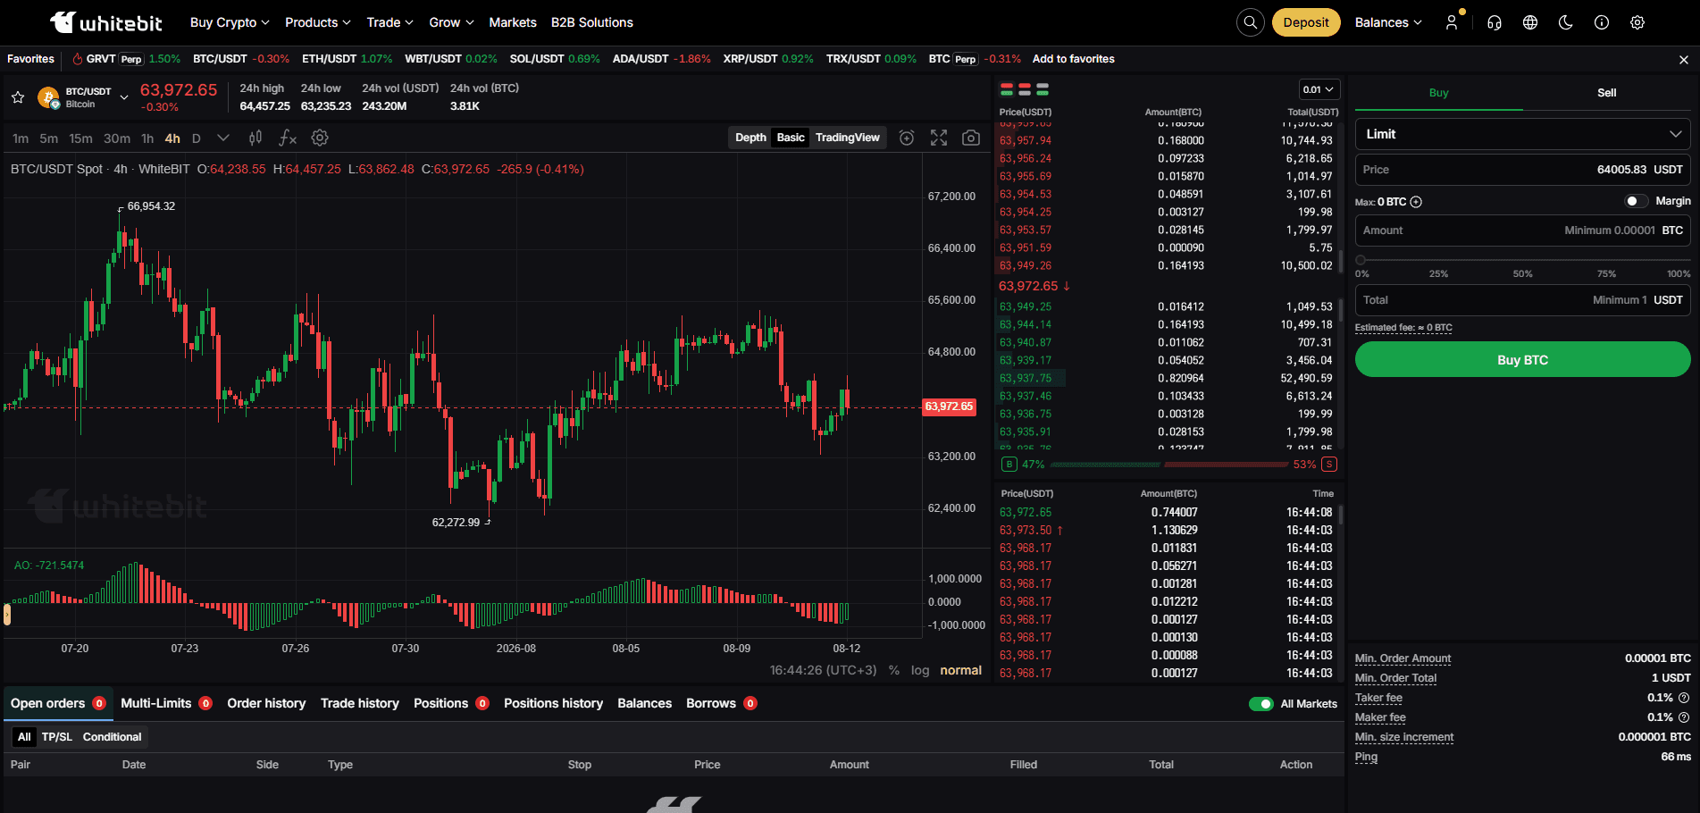Click the Amount input field
Viewport: 1700px width, 813px height.
click(1522, 230)
